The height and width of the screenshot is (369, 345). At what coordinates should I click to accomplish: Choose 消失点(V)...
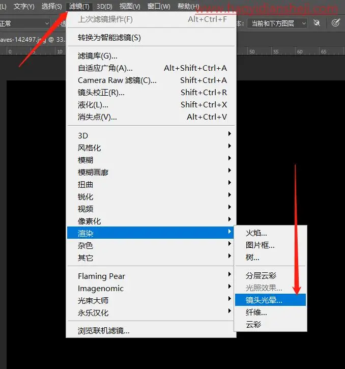(x=151, y=117)
